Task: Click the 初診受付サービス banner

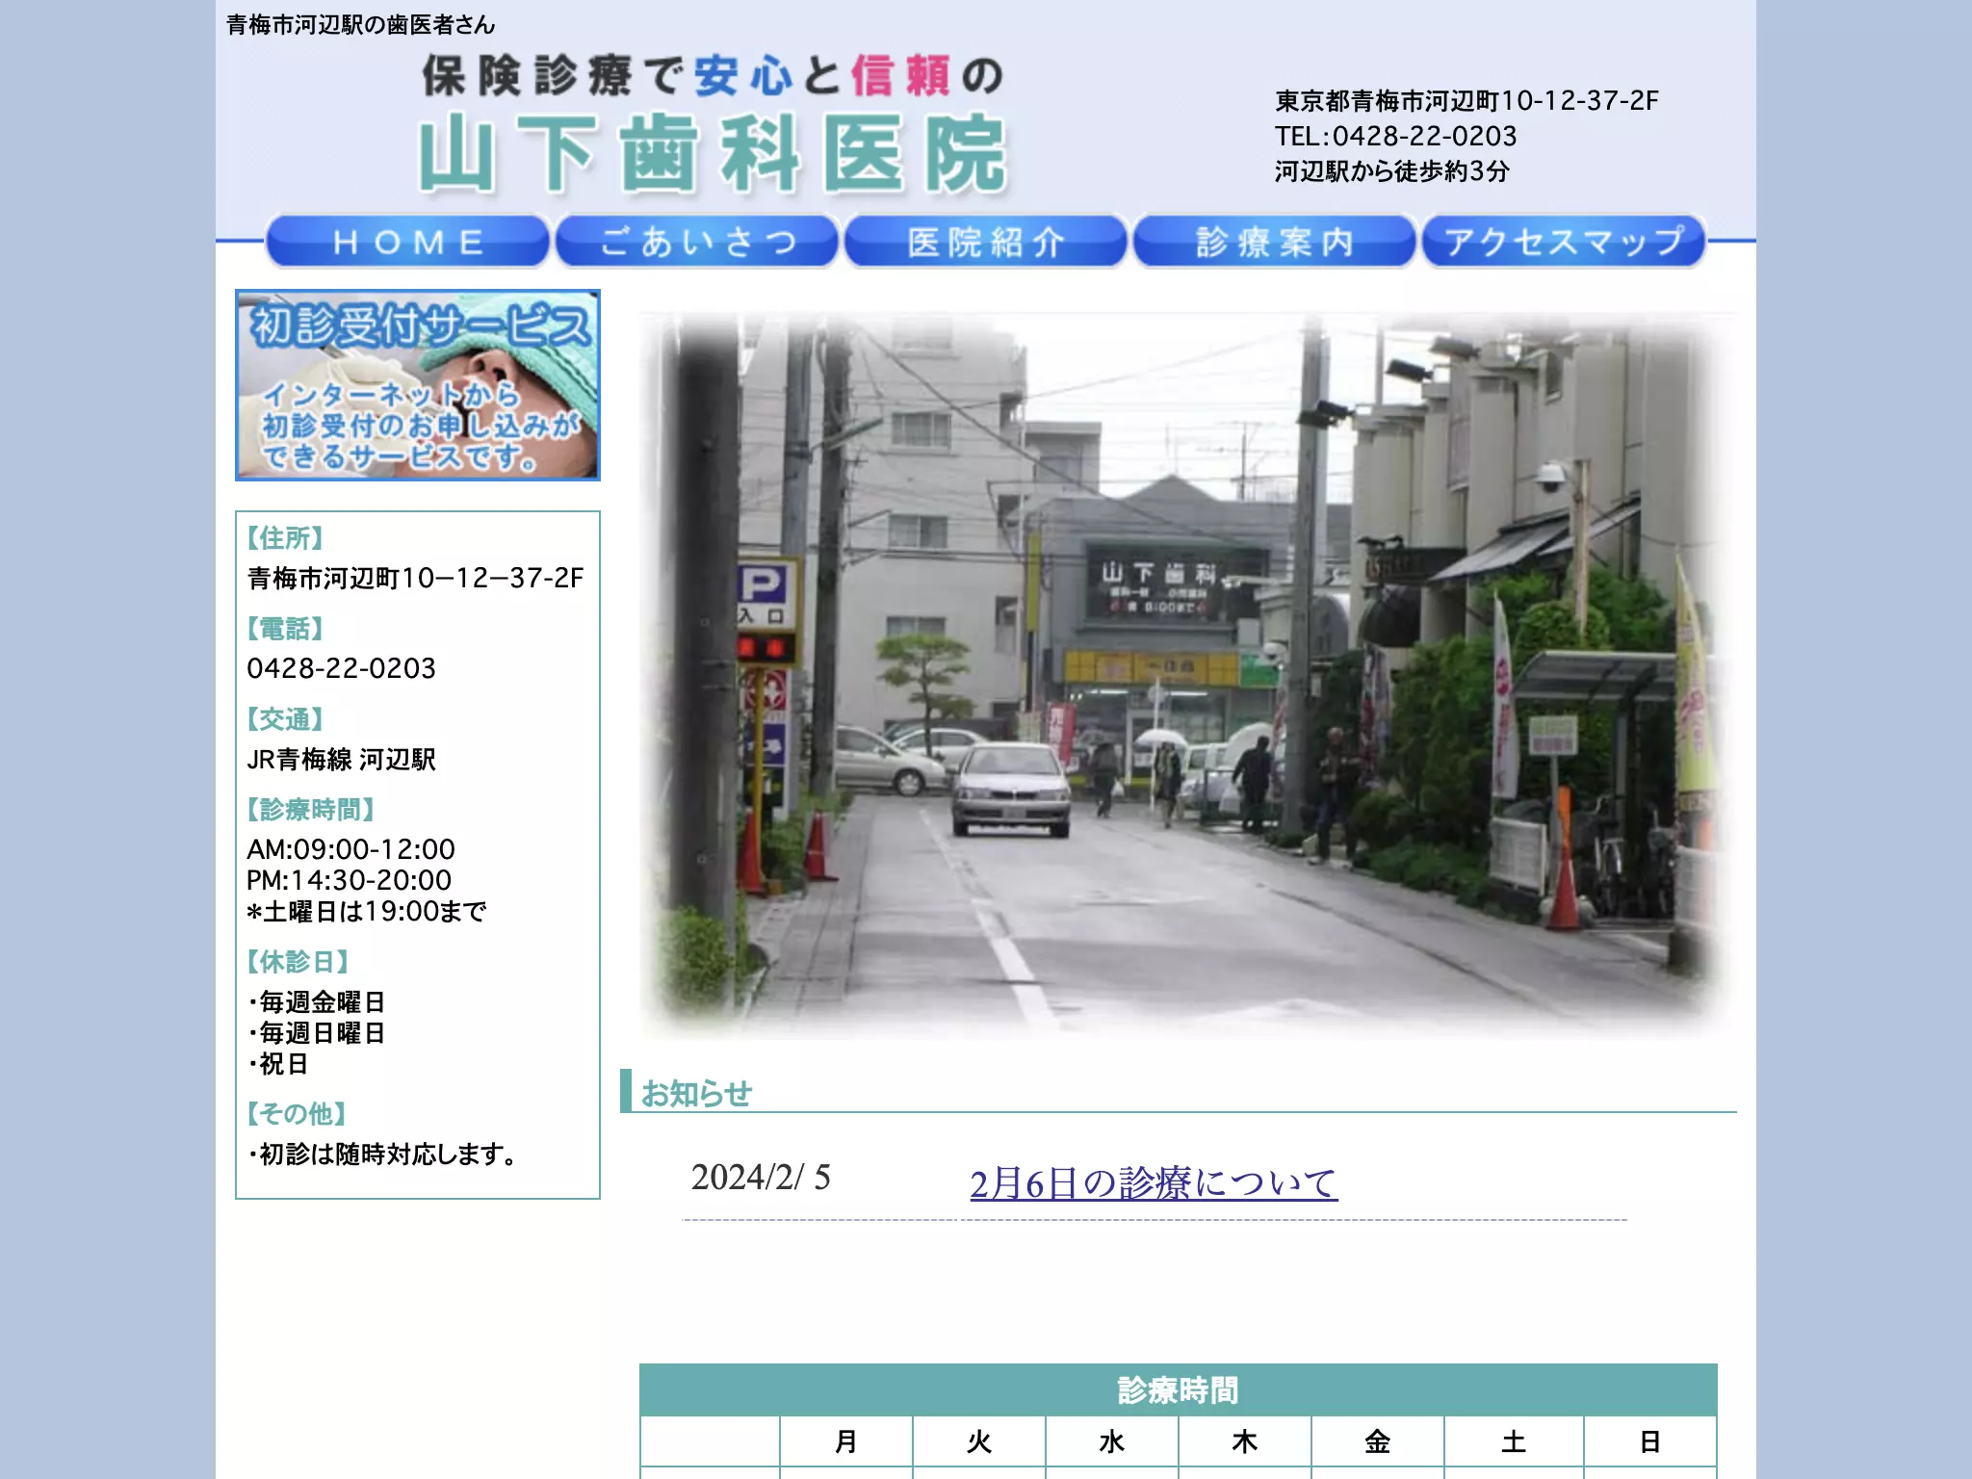Action: click(x=418, y=385)
